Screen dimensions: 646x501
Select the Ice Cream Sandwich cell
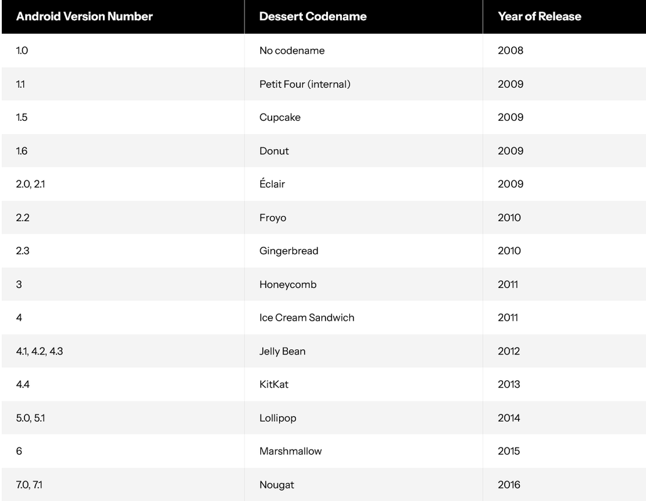pos(363,318)
